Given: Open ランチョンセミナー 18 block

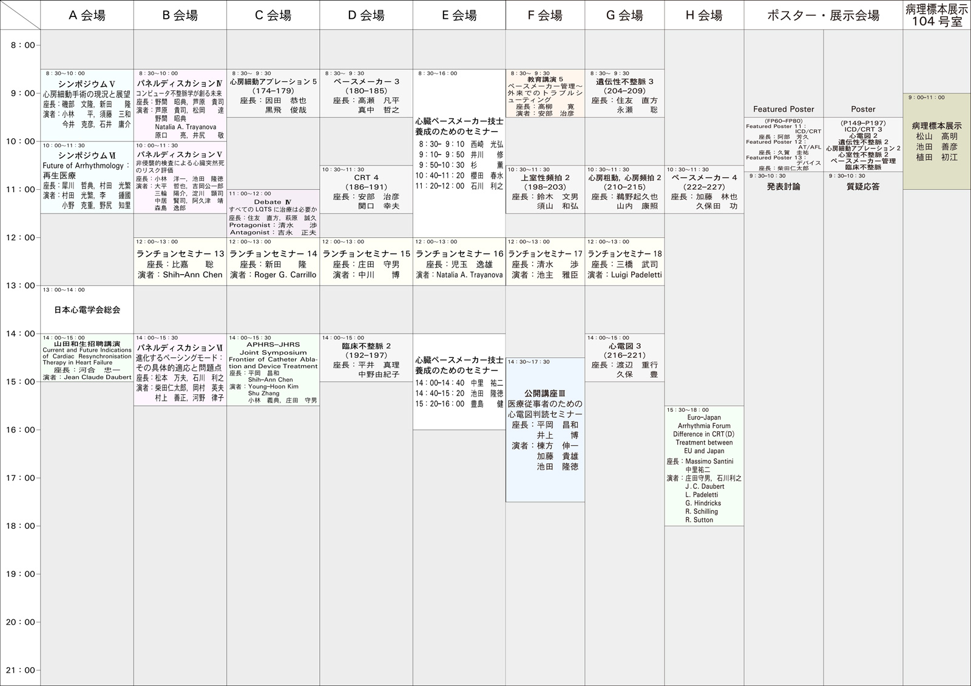Looking at the screenshot, I should pos(624,261).
